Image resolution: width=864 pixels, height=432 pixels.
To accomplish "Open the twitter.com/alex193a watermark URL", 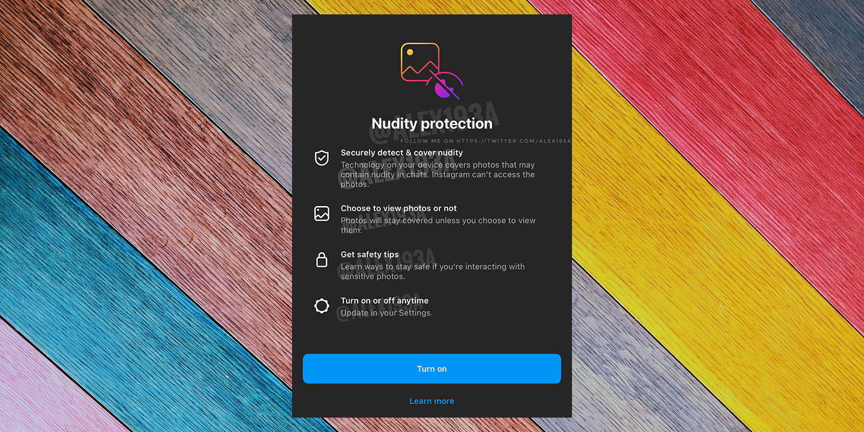I will click(514, 141).
